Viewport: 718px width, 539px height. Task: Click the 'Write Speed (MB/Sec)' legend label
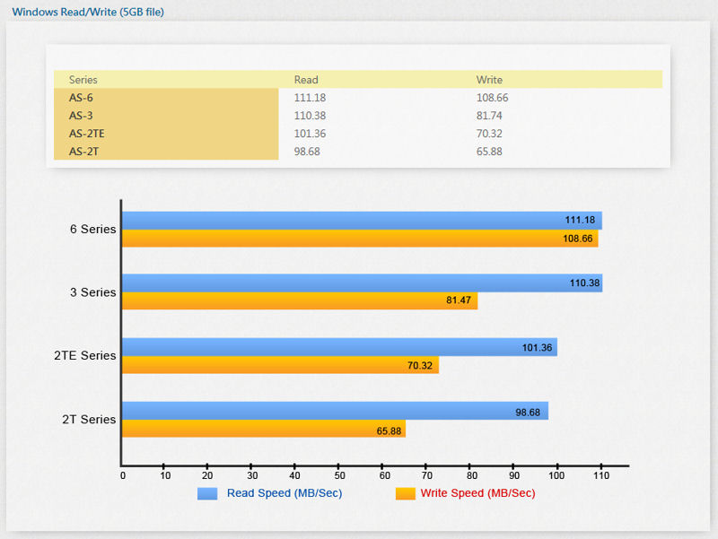tap(477, 493)
